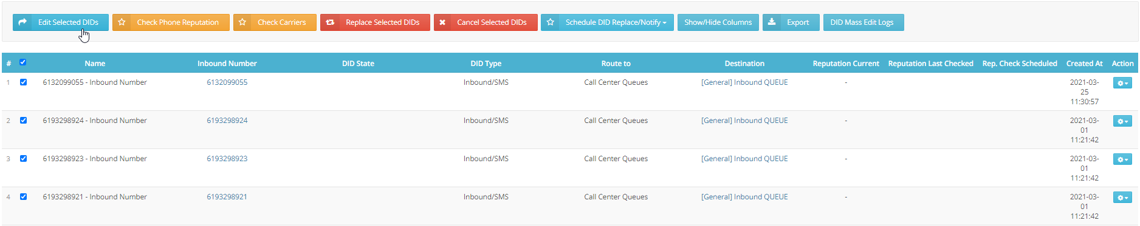Screen dimensions: 1140x226
Task: Open gear action menu for 6132099055
Action: (x=1122, y=83)
